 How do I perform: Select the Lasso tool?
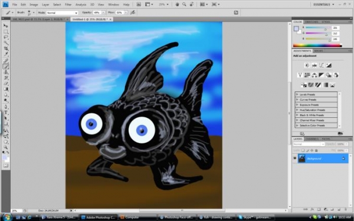click(6, 37)
